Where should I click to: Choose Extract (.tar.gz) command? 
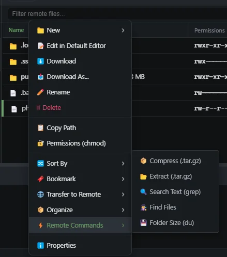[175, 176]
